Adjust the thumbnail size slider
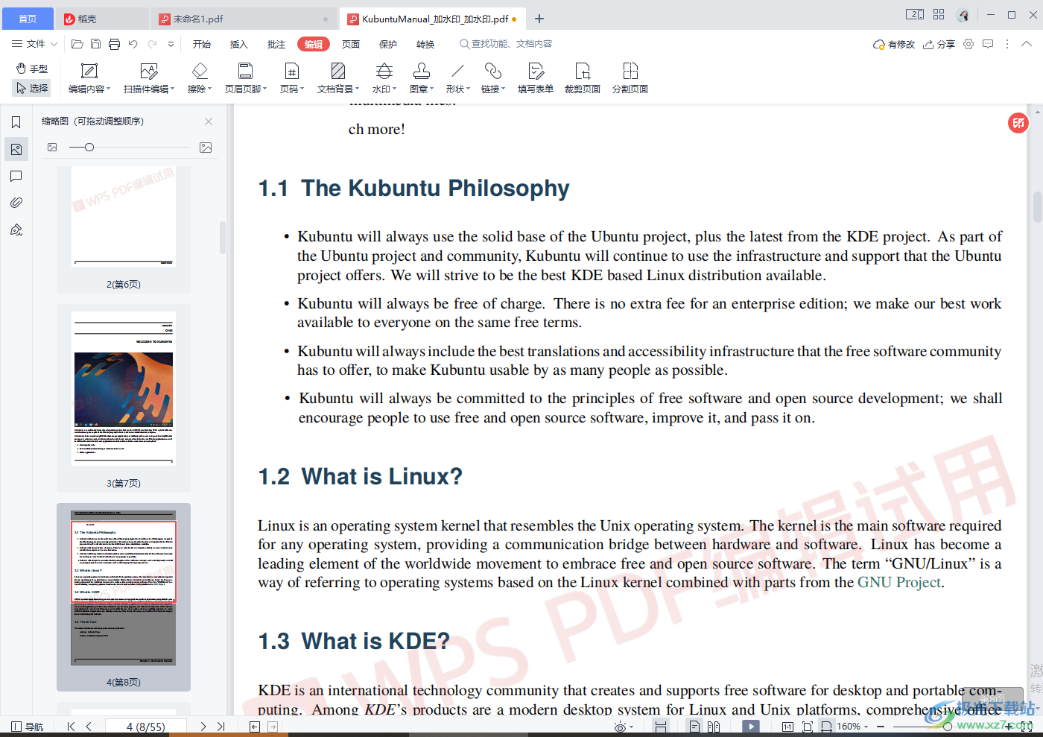The width and height of the screenshot is (1043, 737). point(128,148)
